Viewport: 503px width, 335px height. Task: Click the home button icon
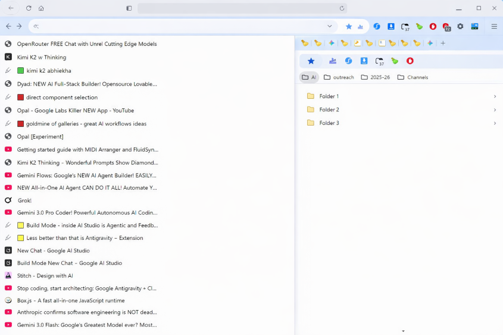coord(41,8)
